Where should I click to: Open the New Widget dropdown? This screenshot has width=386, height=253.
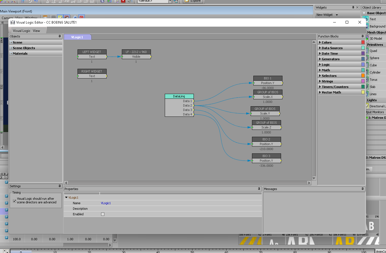pyautogui.click(x=337, y=15)
